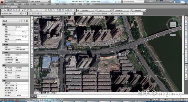Open the 格式(O) menu
The image size is (188, 102).
point(38,4)
